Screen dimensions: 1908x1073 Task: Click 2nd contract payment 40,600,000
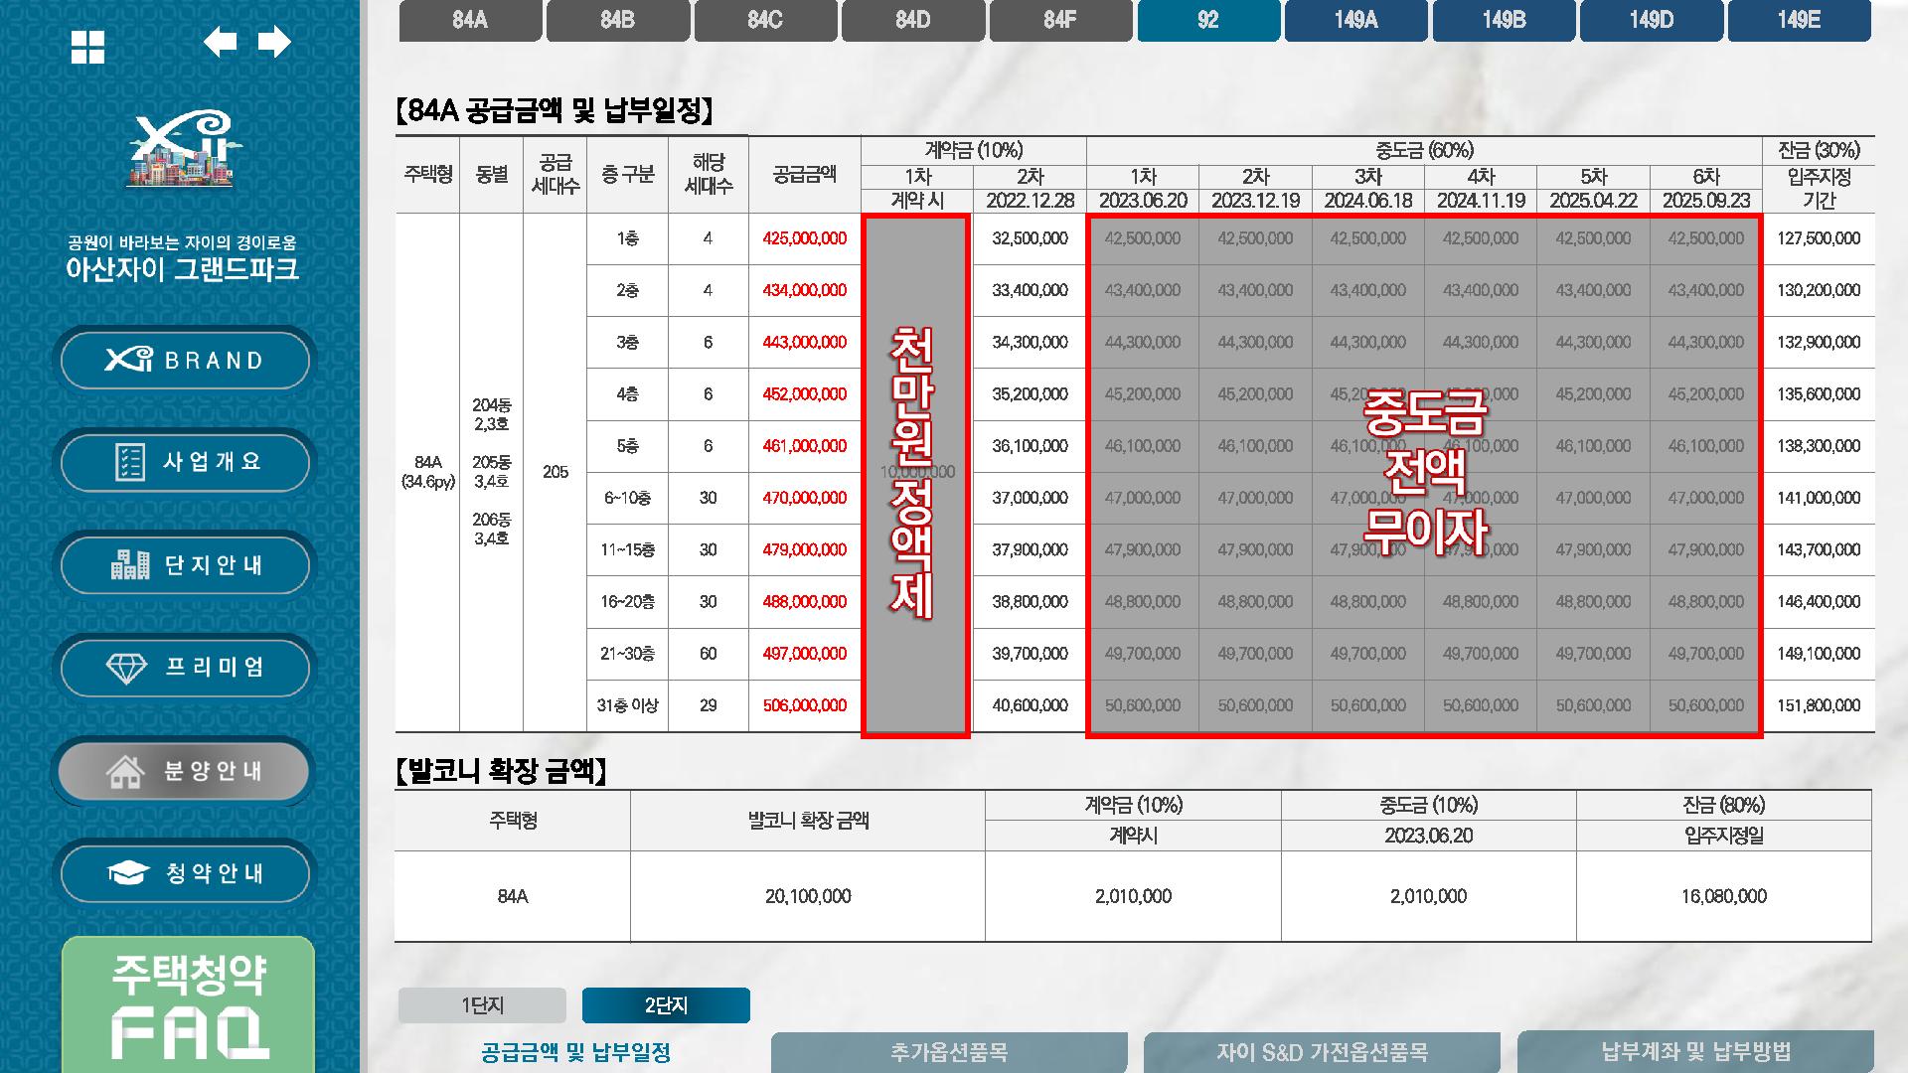point(1030,705)
